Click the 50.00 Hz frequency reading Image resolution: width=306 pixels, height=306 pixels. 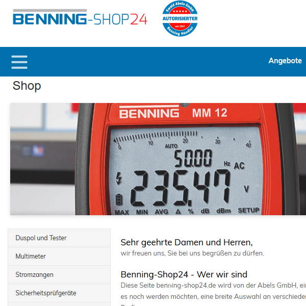pyautogui.click(x=193, y=158)
